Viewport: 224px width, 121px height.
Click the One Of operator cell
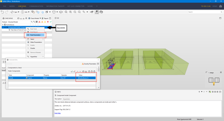[69, 78]
